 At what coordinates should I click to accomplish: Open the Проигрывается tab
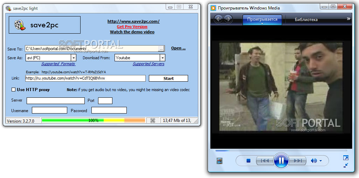[x=262, y=20]
